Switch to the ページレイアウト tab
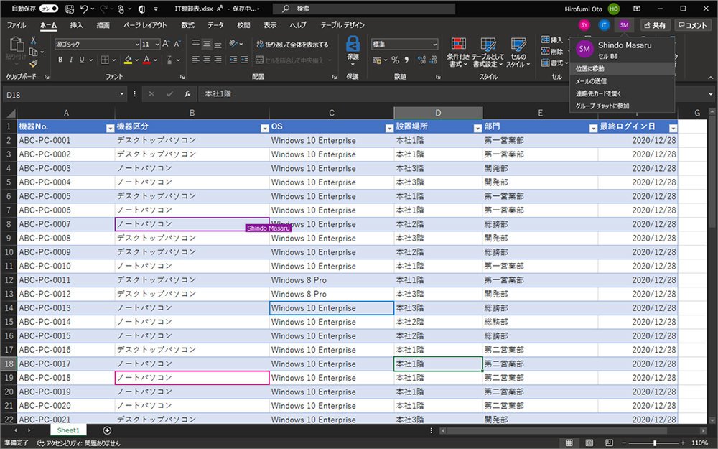Viewport: 718px width, 449px height. (x=145, y=25)
